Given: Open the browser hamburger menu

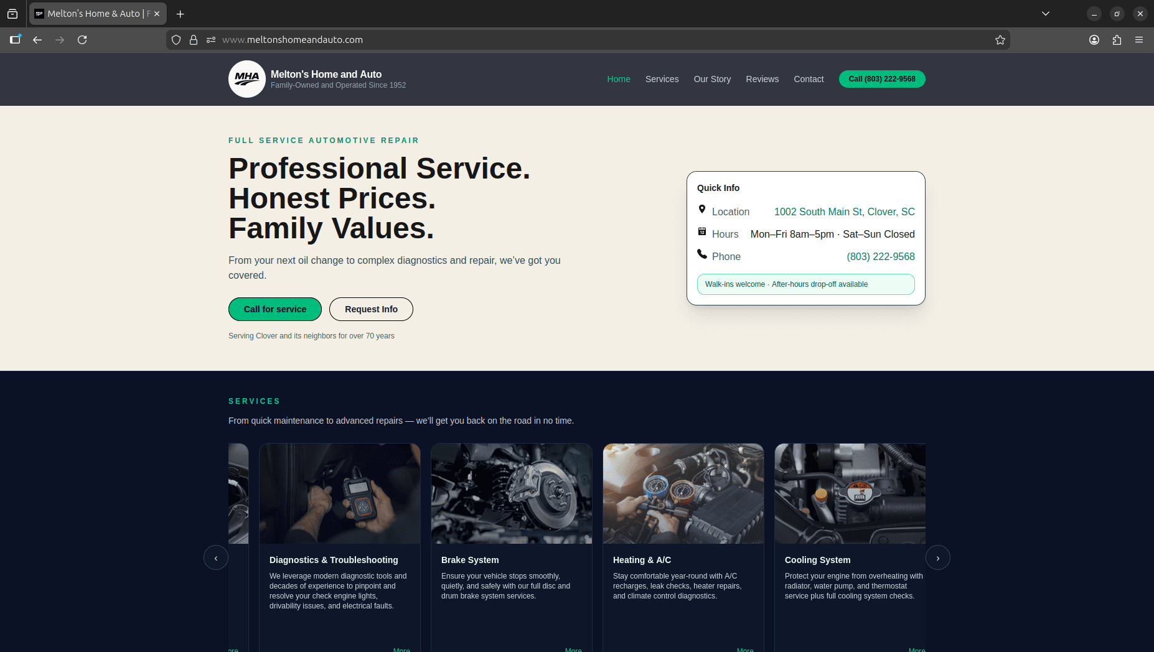Looking at the screenshot, I should [1140, 39].
